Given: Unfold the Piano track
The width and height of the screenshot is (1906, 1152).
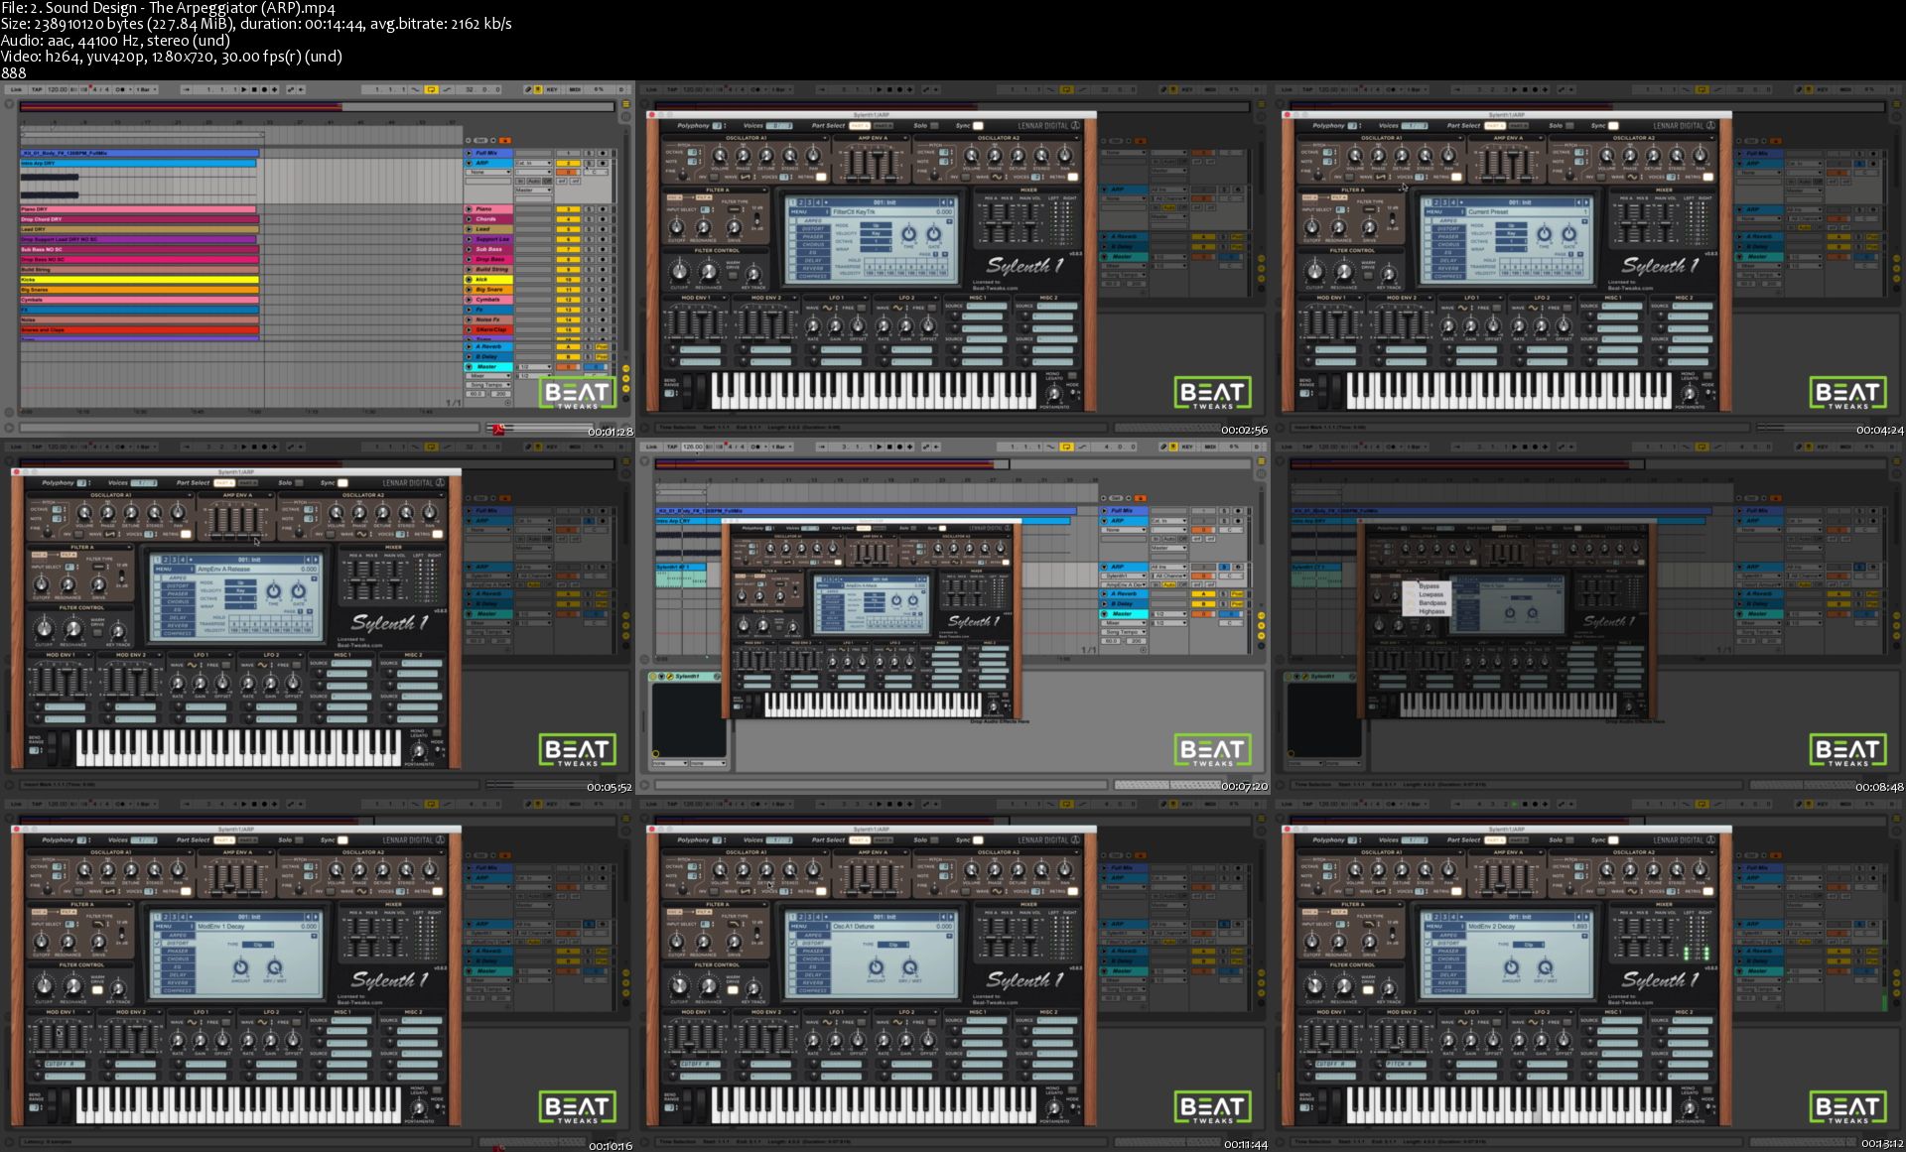Looking at the screenshot, I should coord(469,209).
